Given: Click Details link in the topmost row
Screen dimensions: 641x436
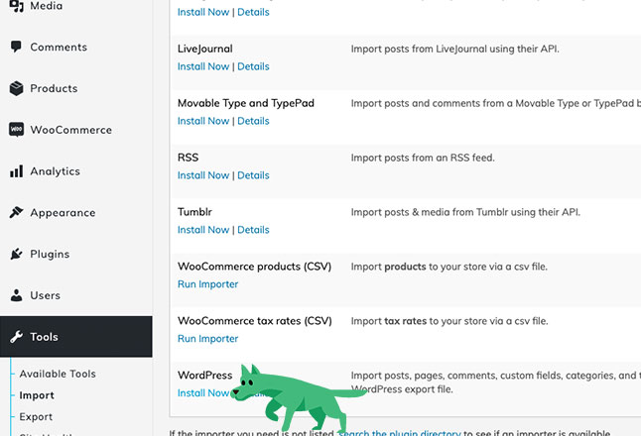Looking at the screenshot, I should tap(253, 12).
